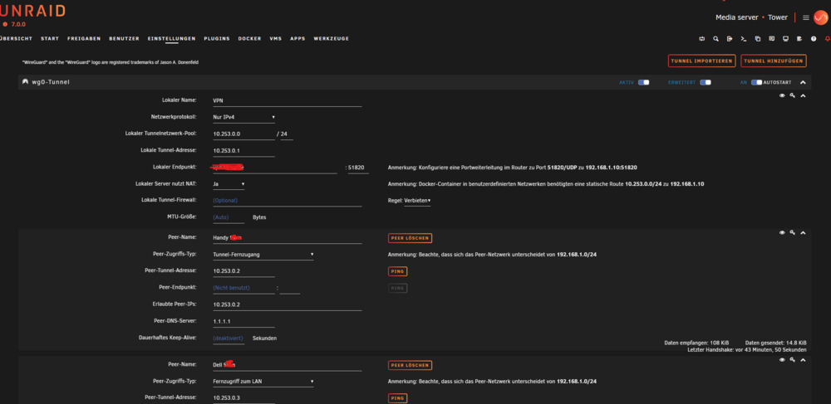Click the Erlaubte Peer-IPs field 10.253.0.2
The image size is (831, 404).
287,304
